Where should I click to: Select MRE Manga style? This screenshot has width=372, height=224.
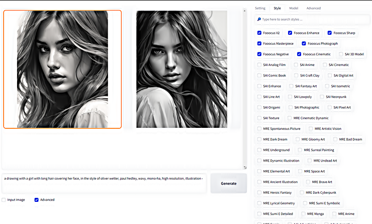303,214
